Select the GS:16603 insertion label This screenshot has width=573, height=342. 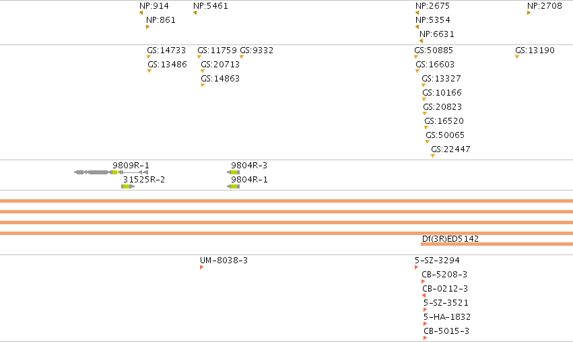click(x=435, y=65)
